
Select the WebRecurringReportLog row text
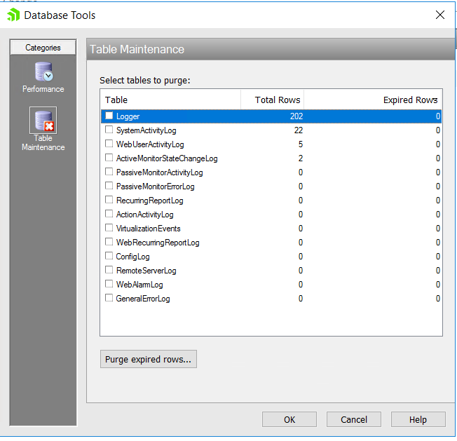click(x=158, y=242)
